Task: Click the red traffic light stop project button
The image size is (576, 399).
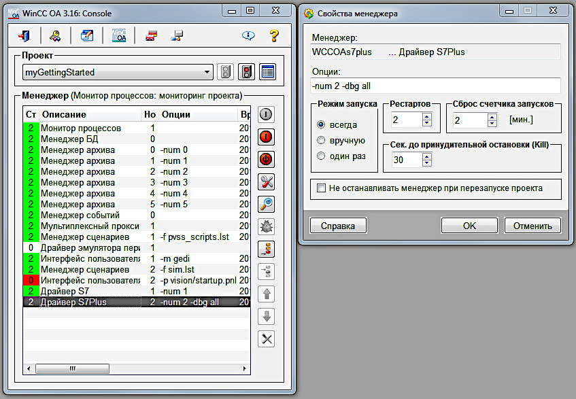Action: [x=246, y=71]
